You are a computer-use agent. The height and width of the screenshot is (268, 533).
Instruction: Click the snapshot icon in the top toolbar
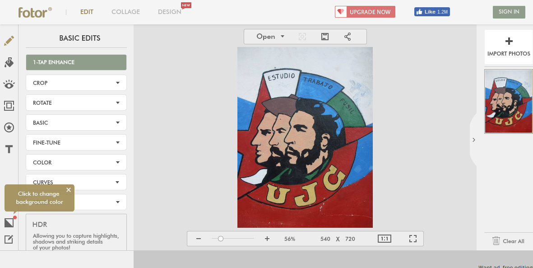302,37
